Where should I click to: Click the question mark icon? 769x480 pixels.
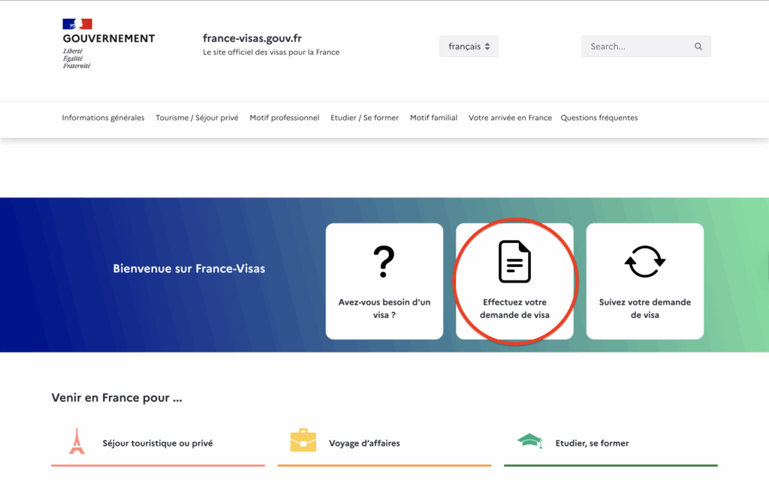pos(384,262)
